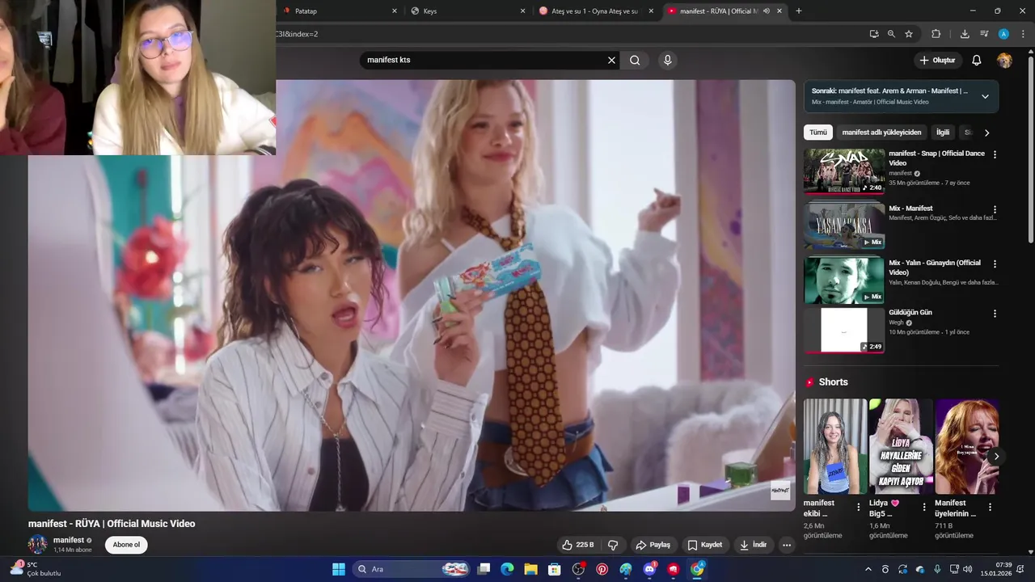The image size is (1035, 582).
Task: Open options for Mix - Yalın video
Action: point(995,264)
